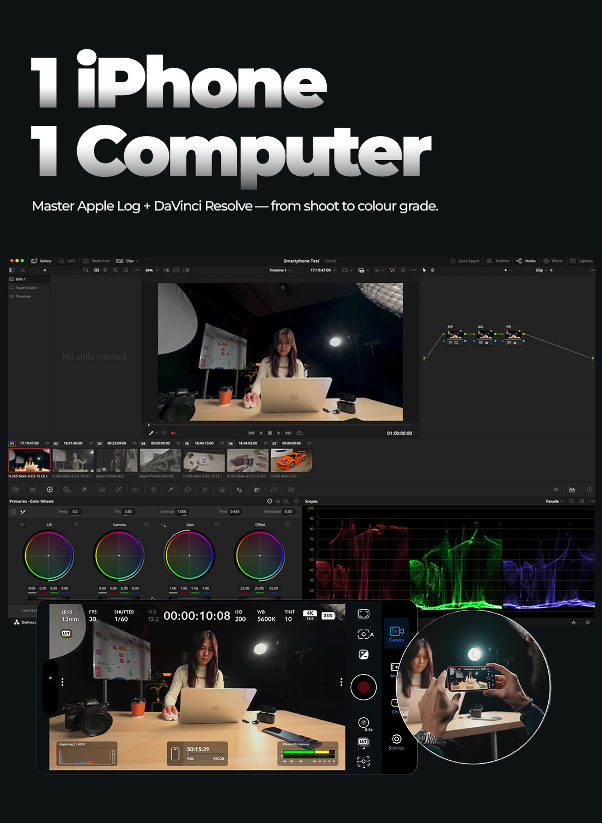Viewport: 602px width, 823px height.
Task: Open the Qualifier eyedropper palette
Action: 171,490
